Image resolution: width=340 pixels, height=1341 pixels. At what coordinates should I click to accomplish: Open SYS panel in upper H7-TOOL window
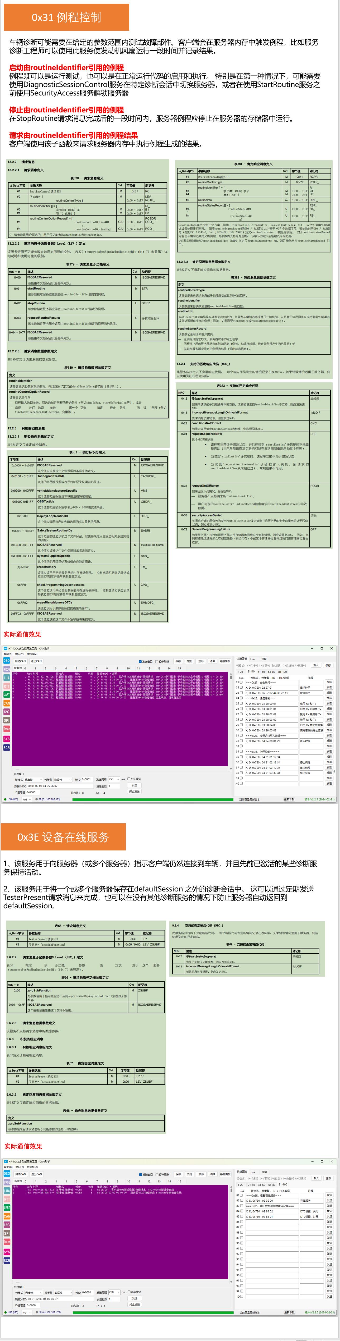[x=7, y=739]
